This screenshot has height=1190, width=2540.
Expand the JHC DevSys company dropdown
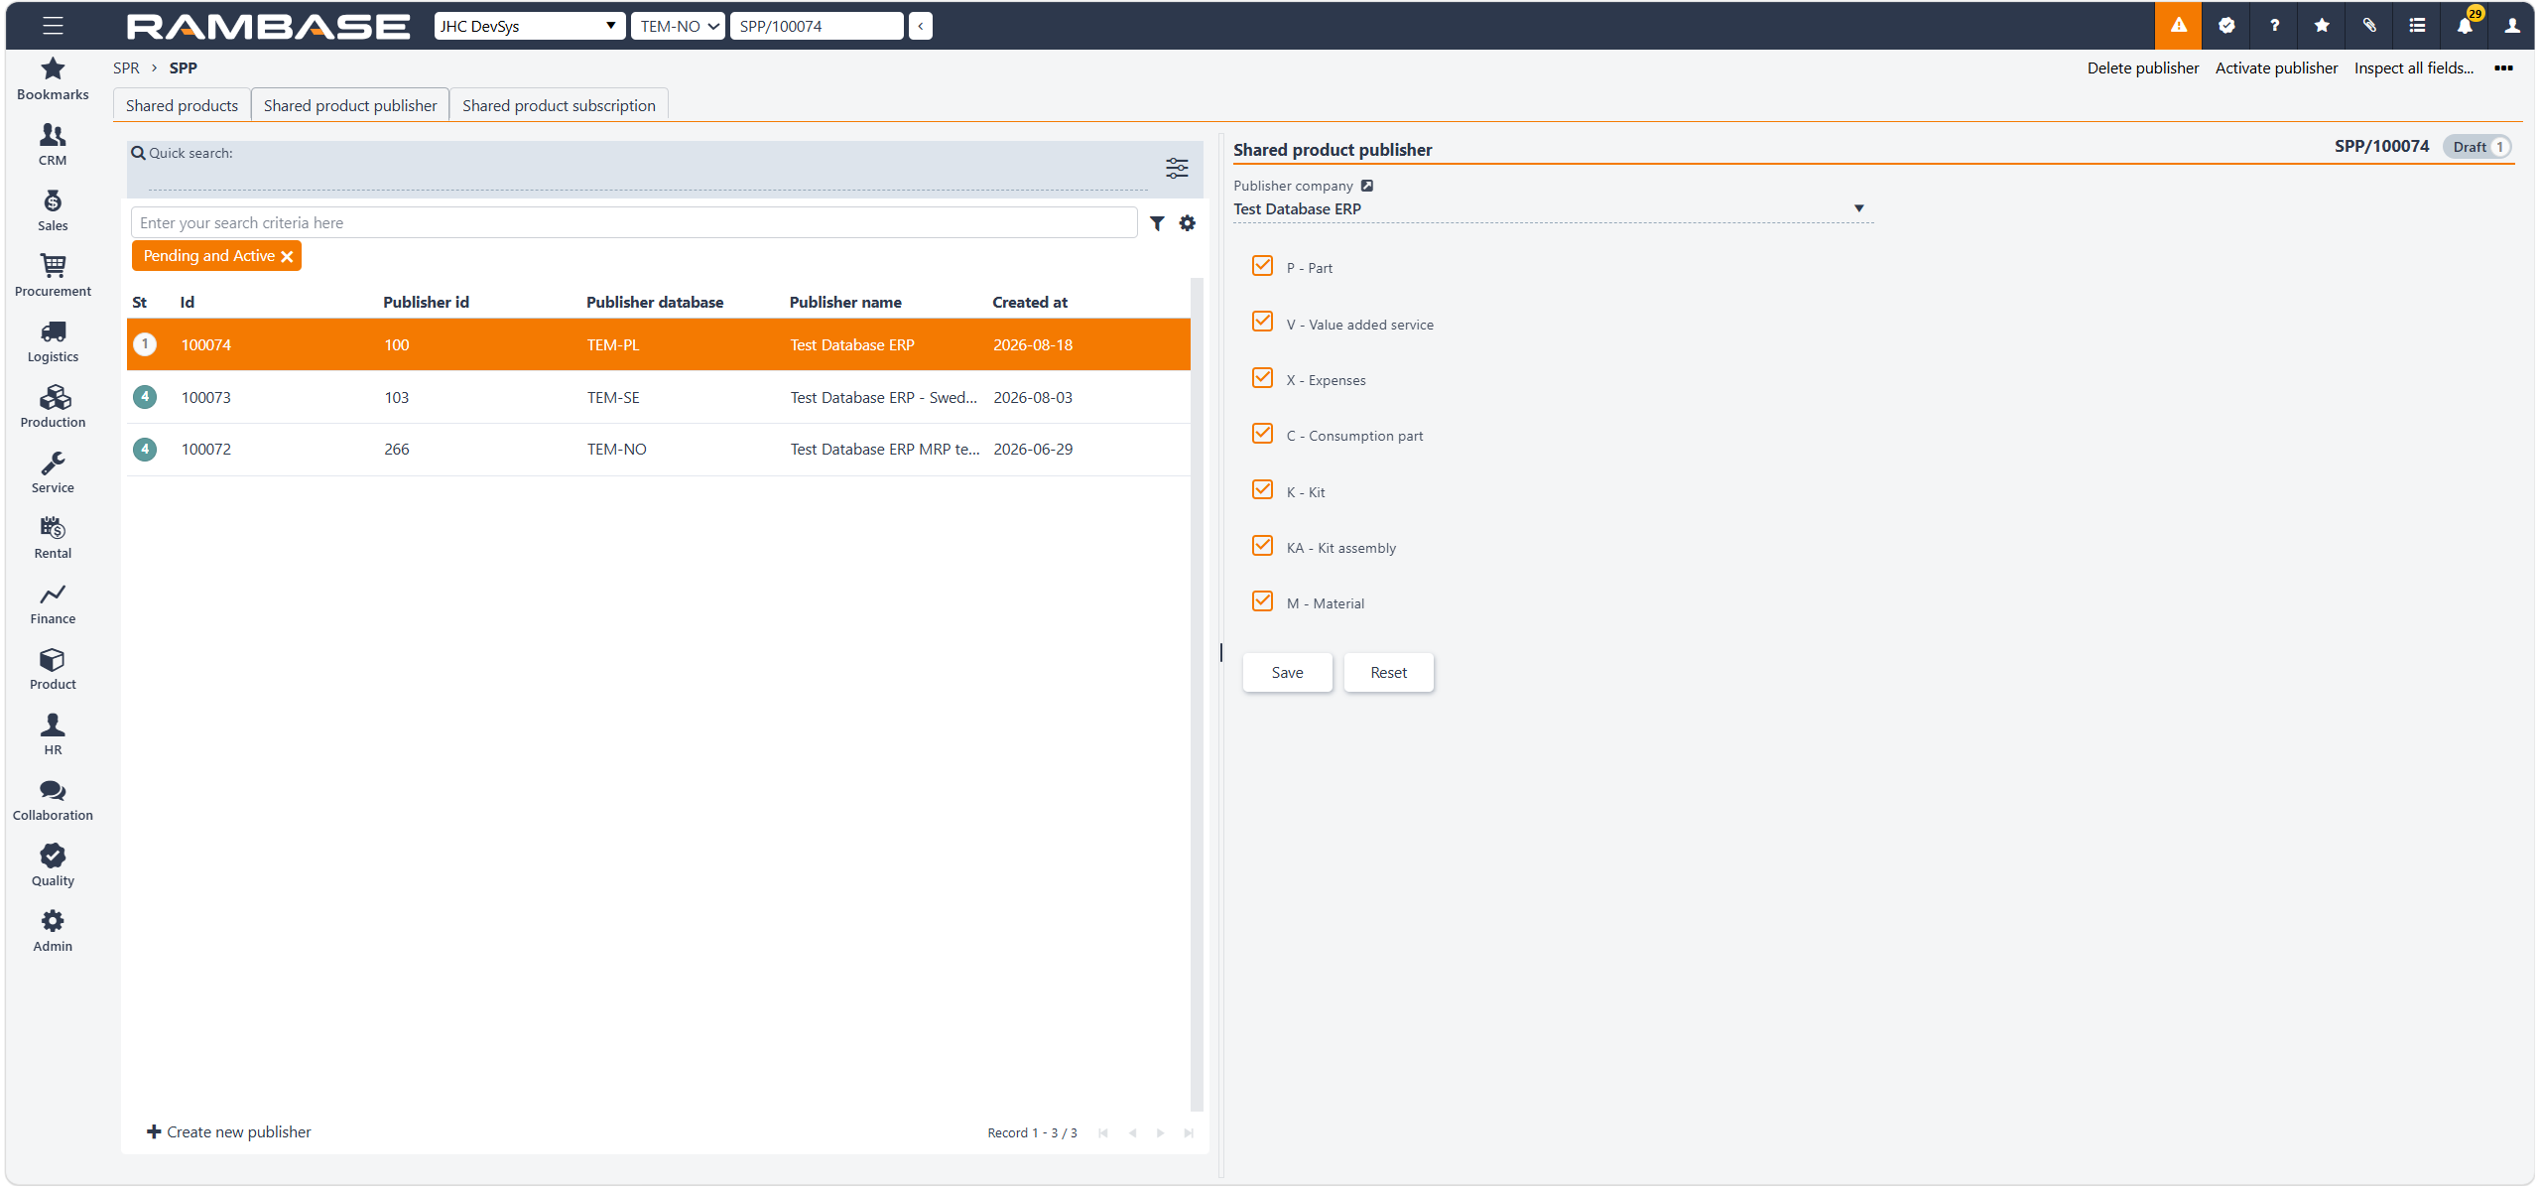point(530,26)
